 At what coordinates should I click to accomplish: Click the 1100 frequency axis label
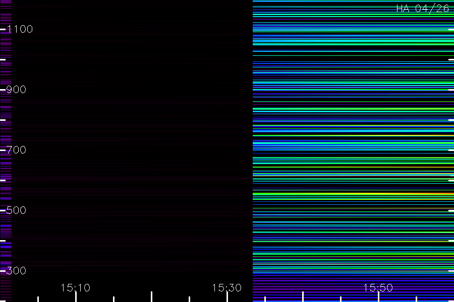20,29
